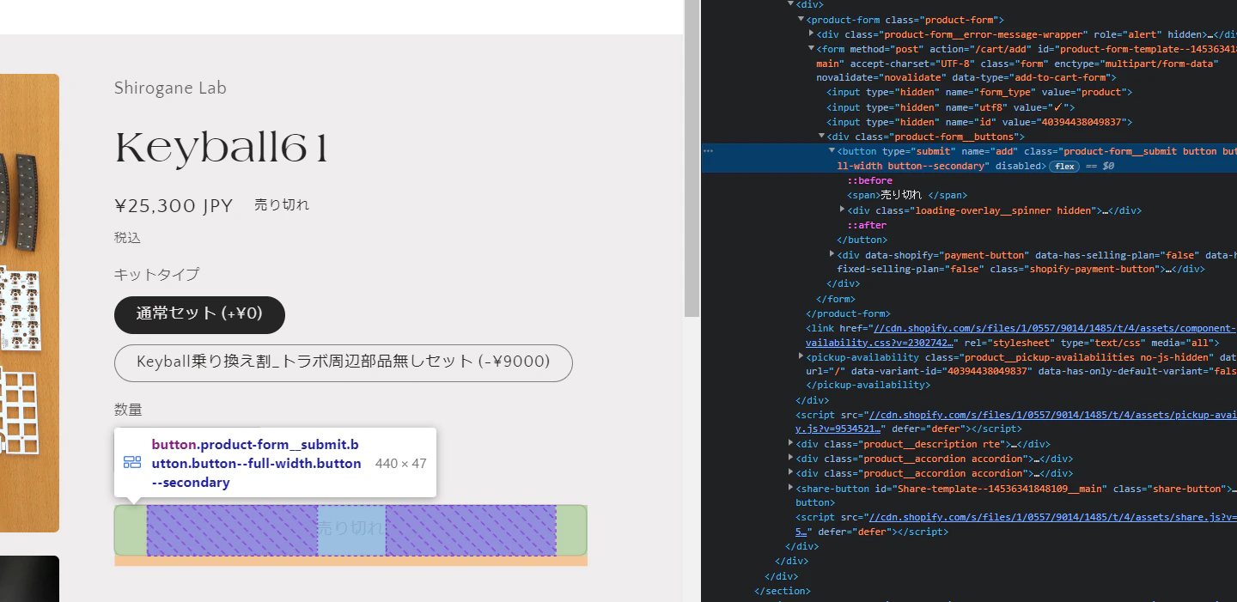Select the 通常セット (+¥0) kit type
This screenshot has height=602, width=1237.
point(199,314)
